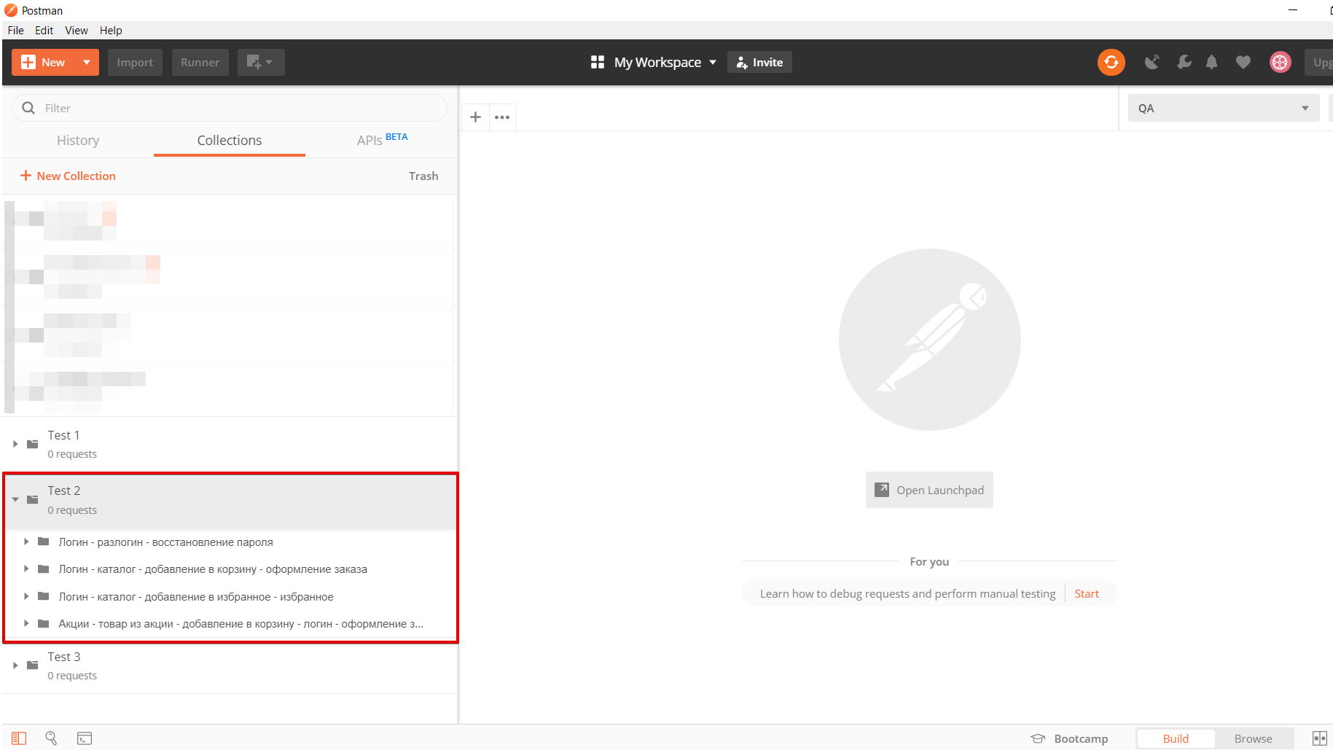Image resolution: width=1333 pixels, height=750 pixels.
Task: Collapse the Test 2 collection
Action: tap(15, 500)
